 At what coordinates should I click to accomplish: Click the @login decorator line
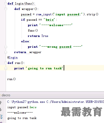tap(13, 58)
